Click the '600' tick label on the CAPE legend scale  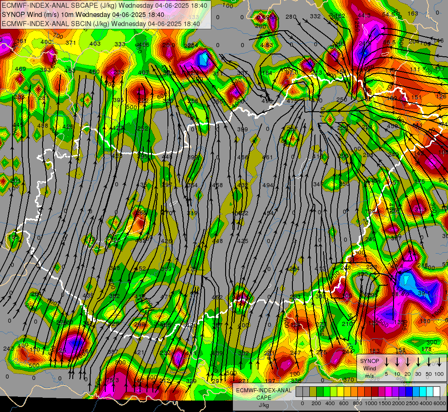(344, 403)
